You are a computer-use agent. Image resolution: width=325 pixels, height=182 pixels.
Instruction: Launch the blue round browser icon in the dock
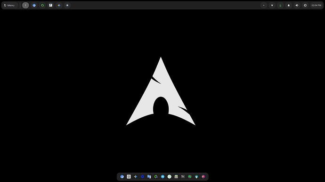pyautogui.click(x=122, y=177)
